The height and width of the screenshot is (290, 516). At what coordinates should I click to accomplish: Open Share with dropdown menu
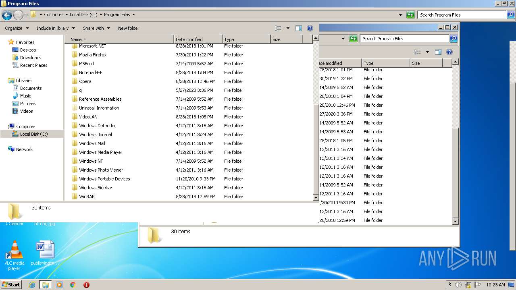pyautogui.click(x=96, y=28)
